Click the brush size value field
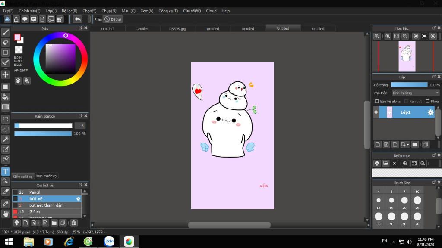The image size is (442, 248). (80, 126)
